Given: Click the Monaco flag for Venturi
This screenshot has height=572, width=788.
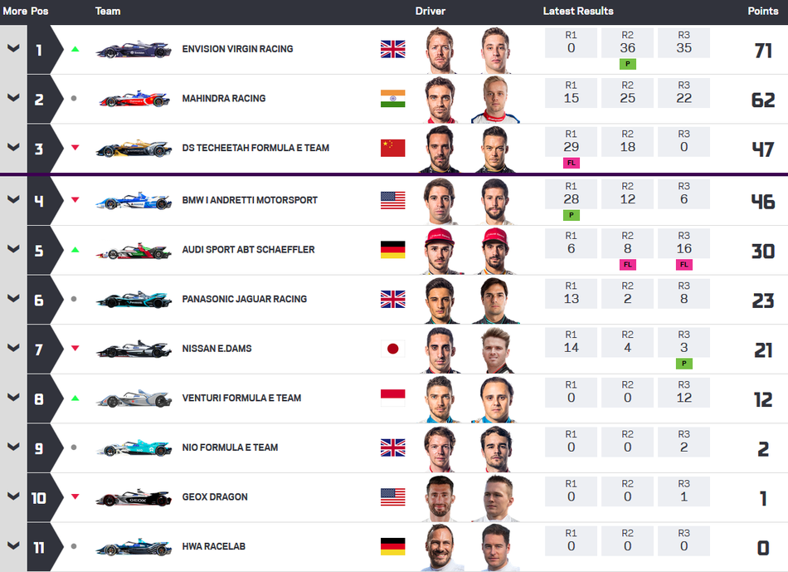Looking at the screenshot, I should tap(393, 398).
